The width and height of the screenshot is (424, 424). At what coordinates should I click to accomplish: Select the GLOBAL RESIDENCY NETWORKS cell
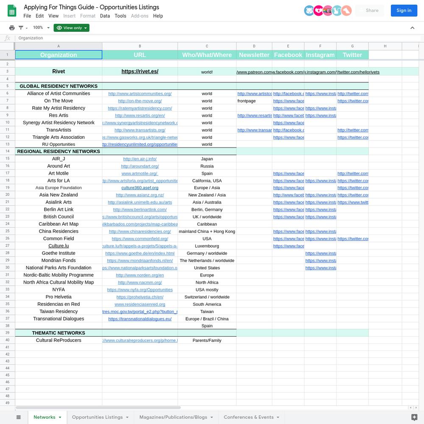(x=59, y=86)
